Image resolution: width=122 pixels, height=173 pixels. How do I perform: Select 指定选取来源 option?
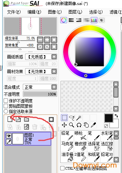point(6,111)
